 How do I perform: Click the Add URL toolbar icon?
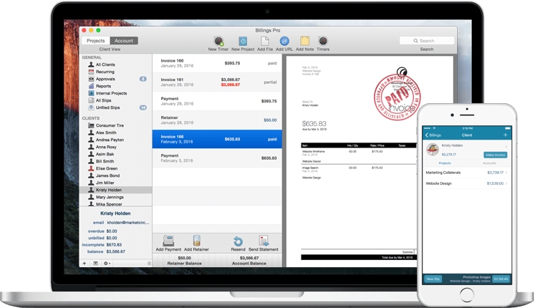coord(284,42)
